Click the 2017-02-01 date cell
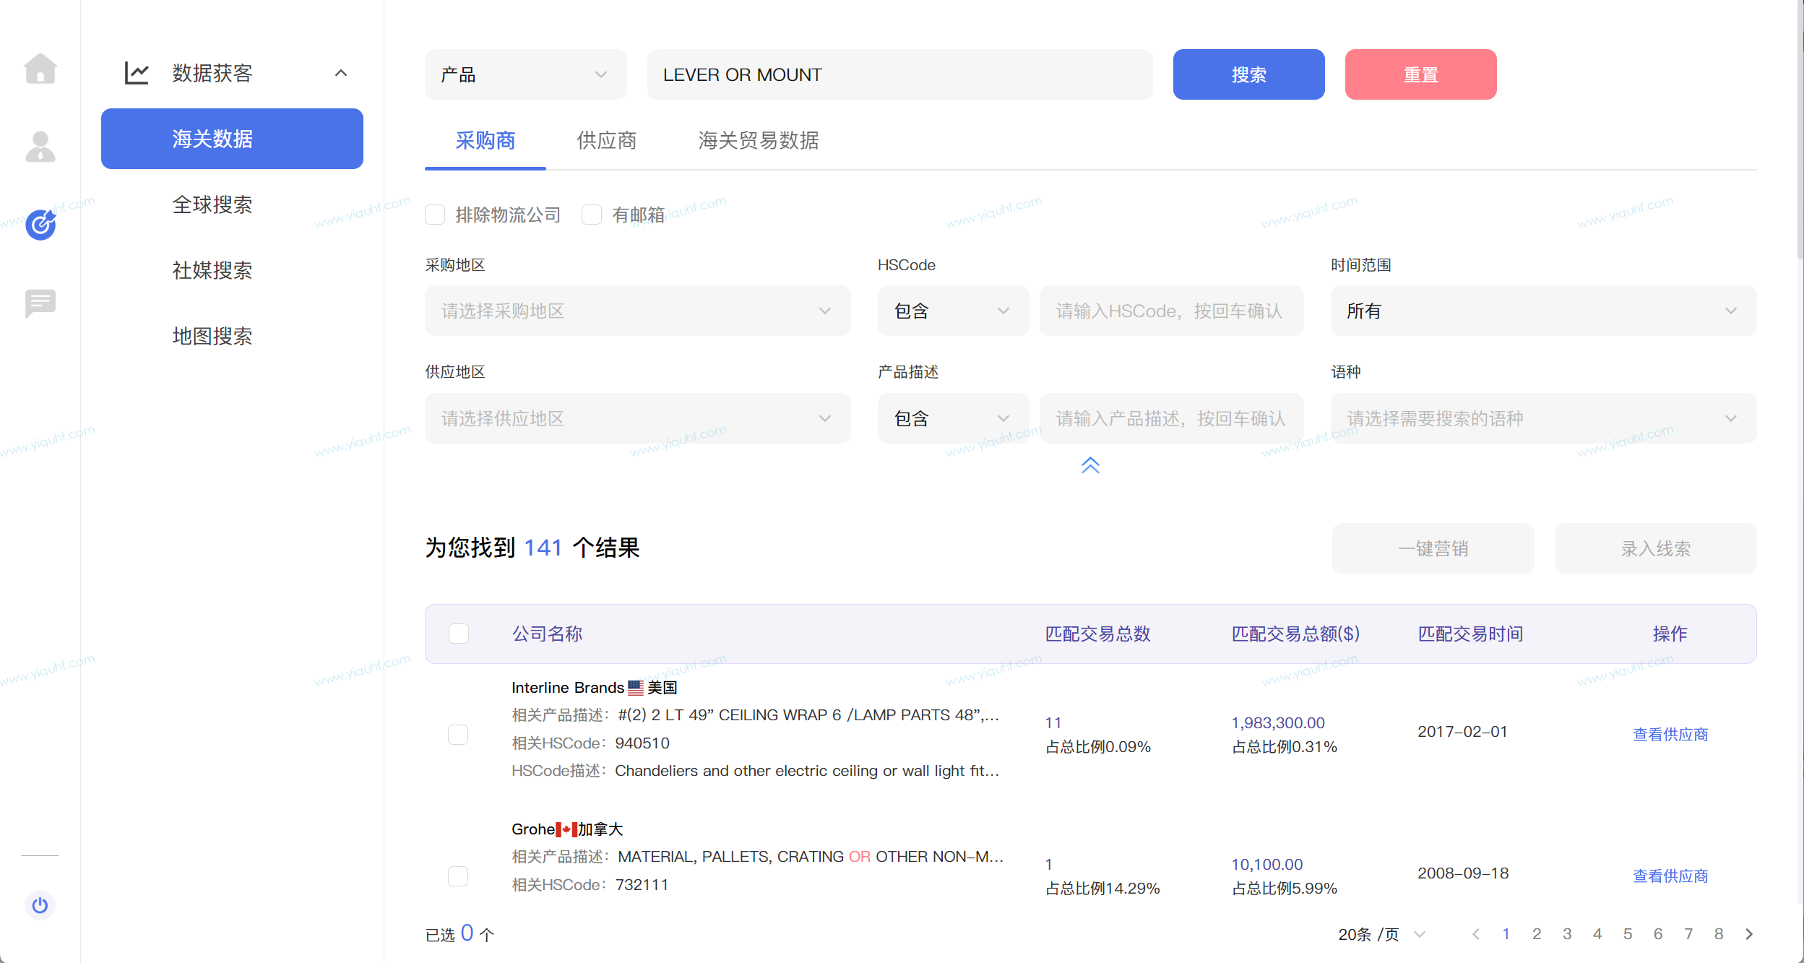1804x963 pixels. point(1463,732)
